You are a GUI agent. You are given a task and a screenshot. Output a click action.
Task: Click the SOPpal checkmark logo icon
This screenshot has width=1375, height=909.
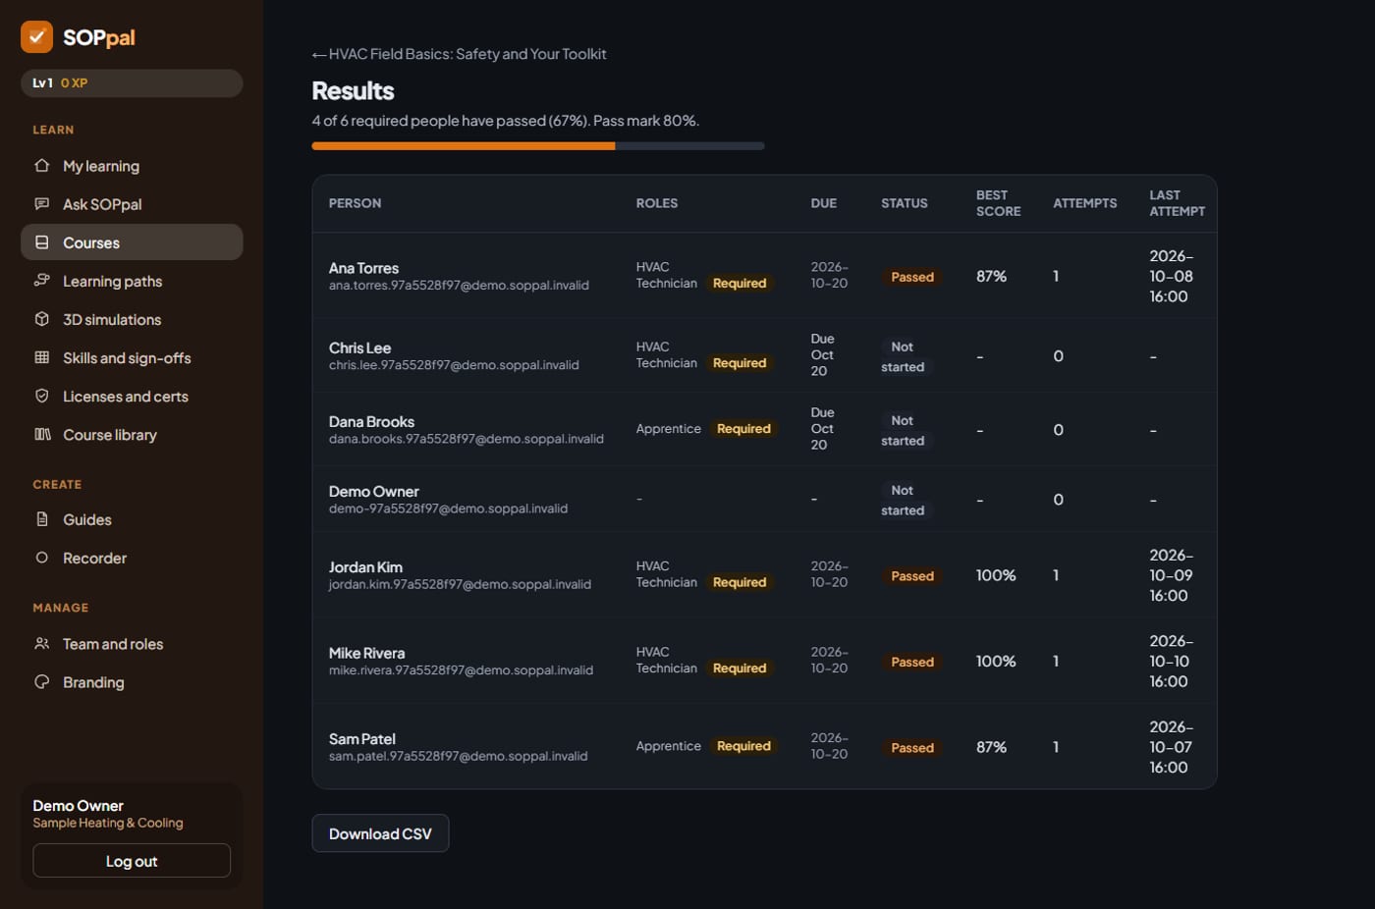point(36,37)
